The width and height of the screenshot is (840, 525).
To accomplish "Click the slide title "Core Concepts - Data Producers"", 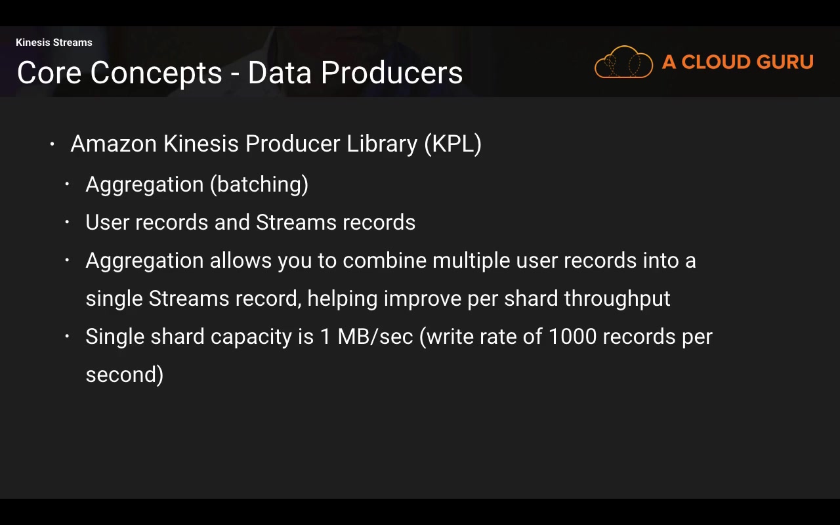I will pyautogui.click(x=240, y=73).
